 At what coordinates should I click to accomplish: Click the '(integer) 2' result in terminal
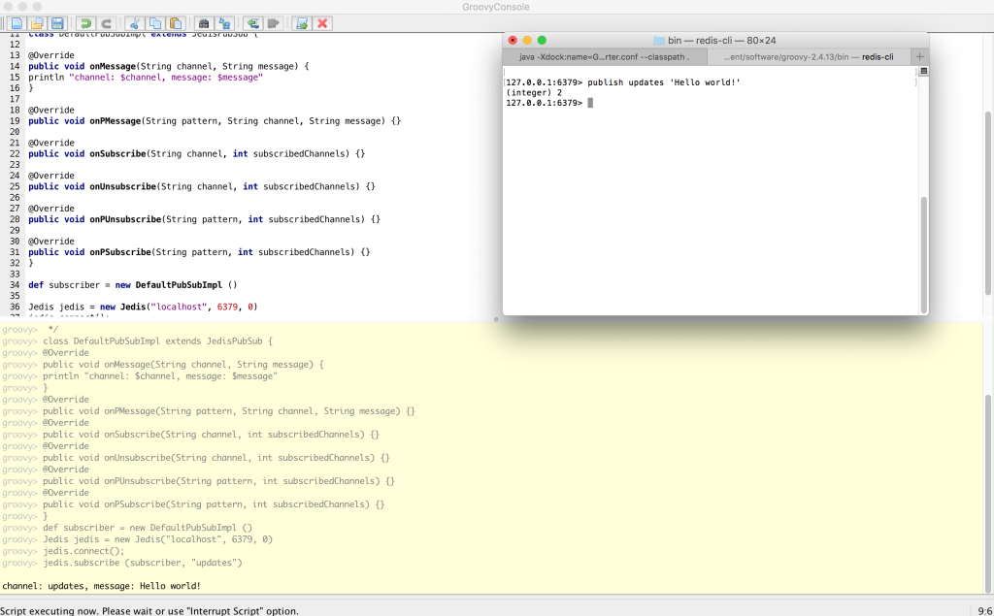534,92
